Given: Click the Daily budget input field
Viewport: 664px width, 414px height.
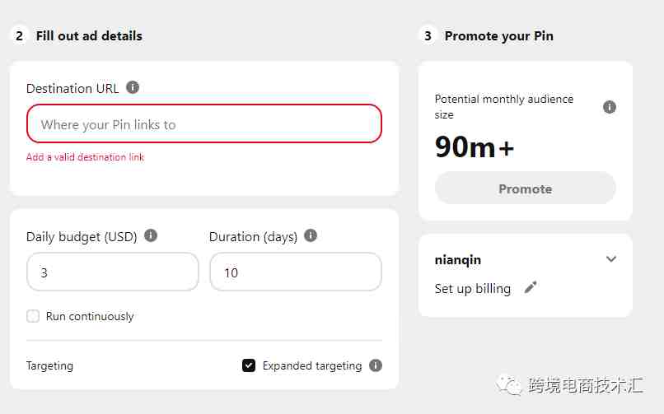Looking at the screenshot, I should click(x=113, y=272).
